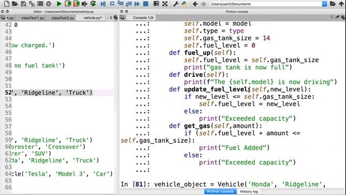Start debugging the file
This screenshot has width=346, height=195.
(103, 4)
